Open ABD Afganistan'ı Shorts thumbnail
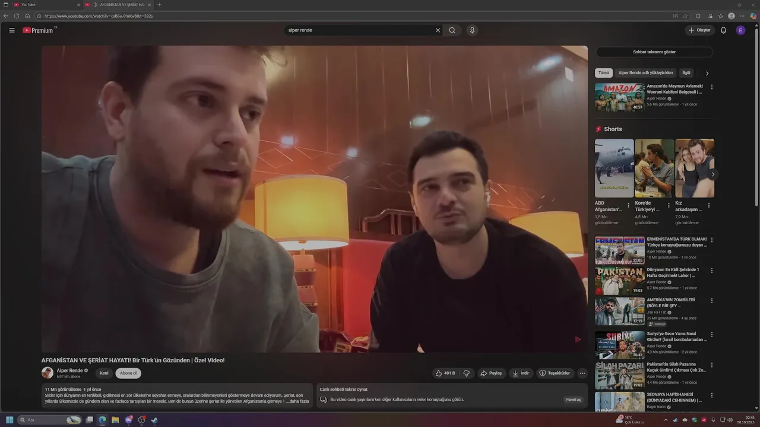760x427 pixels. 615,168
